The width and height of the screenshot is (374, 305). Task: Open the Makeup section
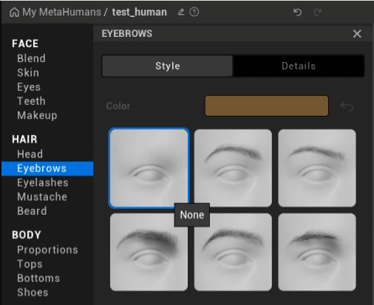(37, 115)
